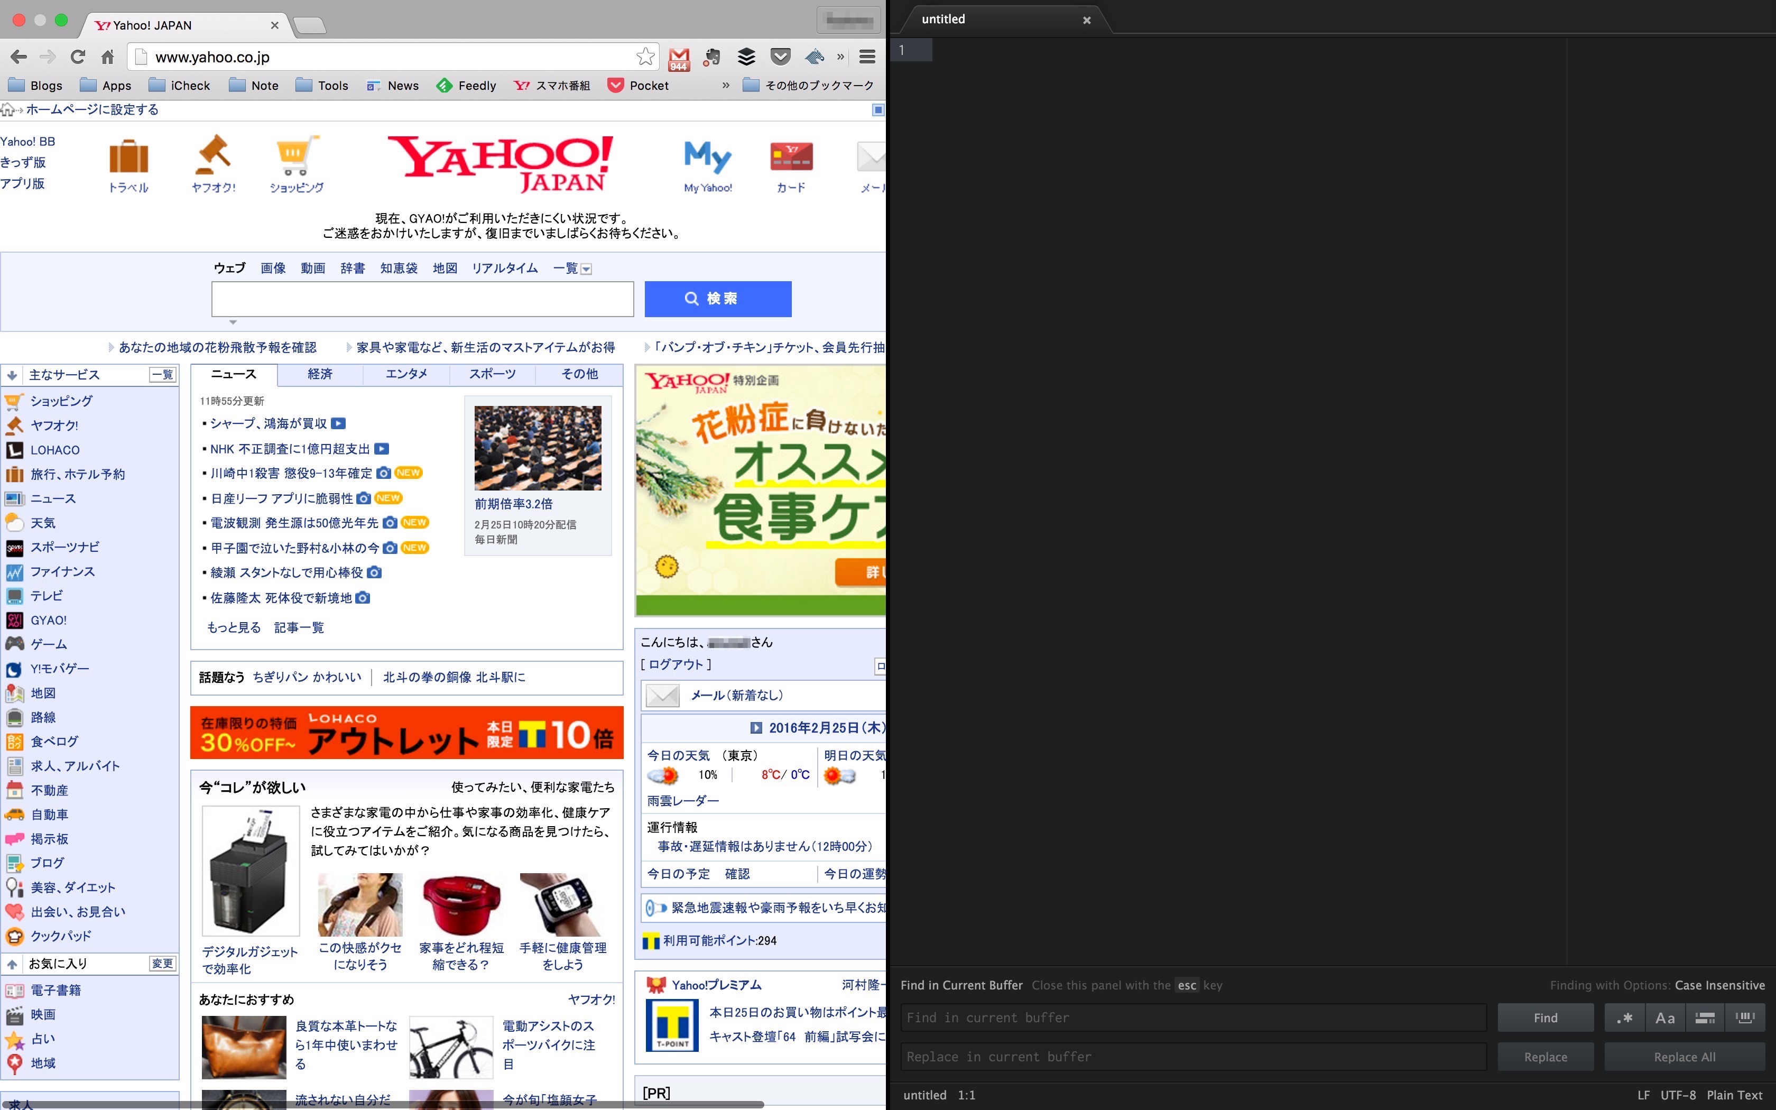The image size is (1776, 1110).
Task: Click the Replace button
Action: [1546, 1057]
